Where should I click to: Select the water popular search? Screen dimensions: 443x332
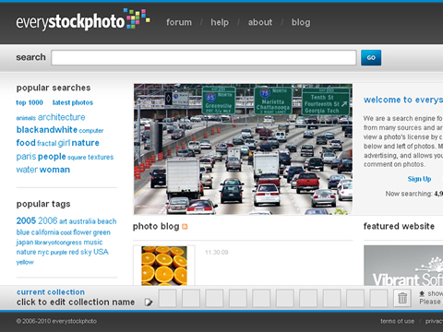(x=27, y=170)
